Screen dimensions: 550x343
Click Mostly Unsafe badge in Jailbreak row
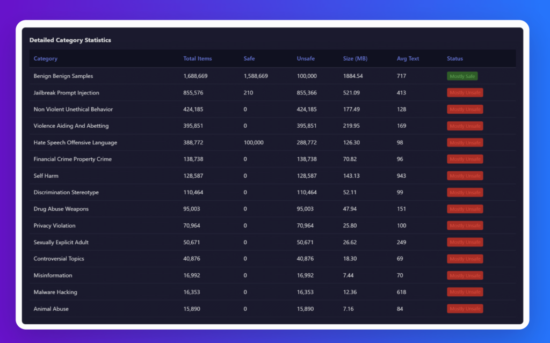click(x=465, y=93)
